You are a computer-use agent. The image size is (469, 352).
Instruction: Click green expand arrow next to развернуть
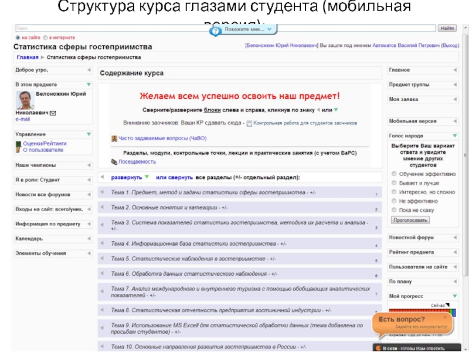click(x=147, y=177)
